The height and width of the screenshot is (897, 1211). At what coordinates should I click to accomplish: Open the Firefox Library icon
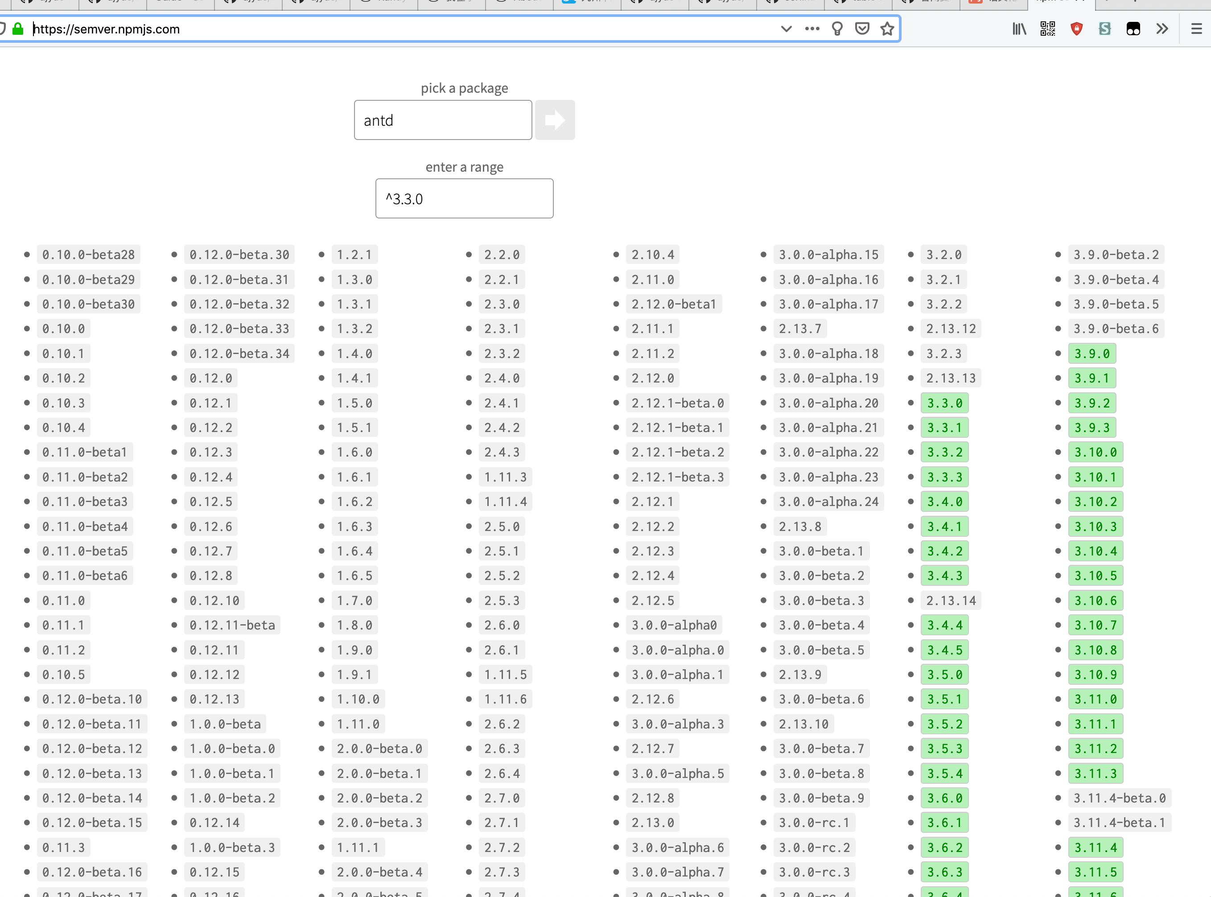[1019, 29]
